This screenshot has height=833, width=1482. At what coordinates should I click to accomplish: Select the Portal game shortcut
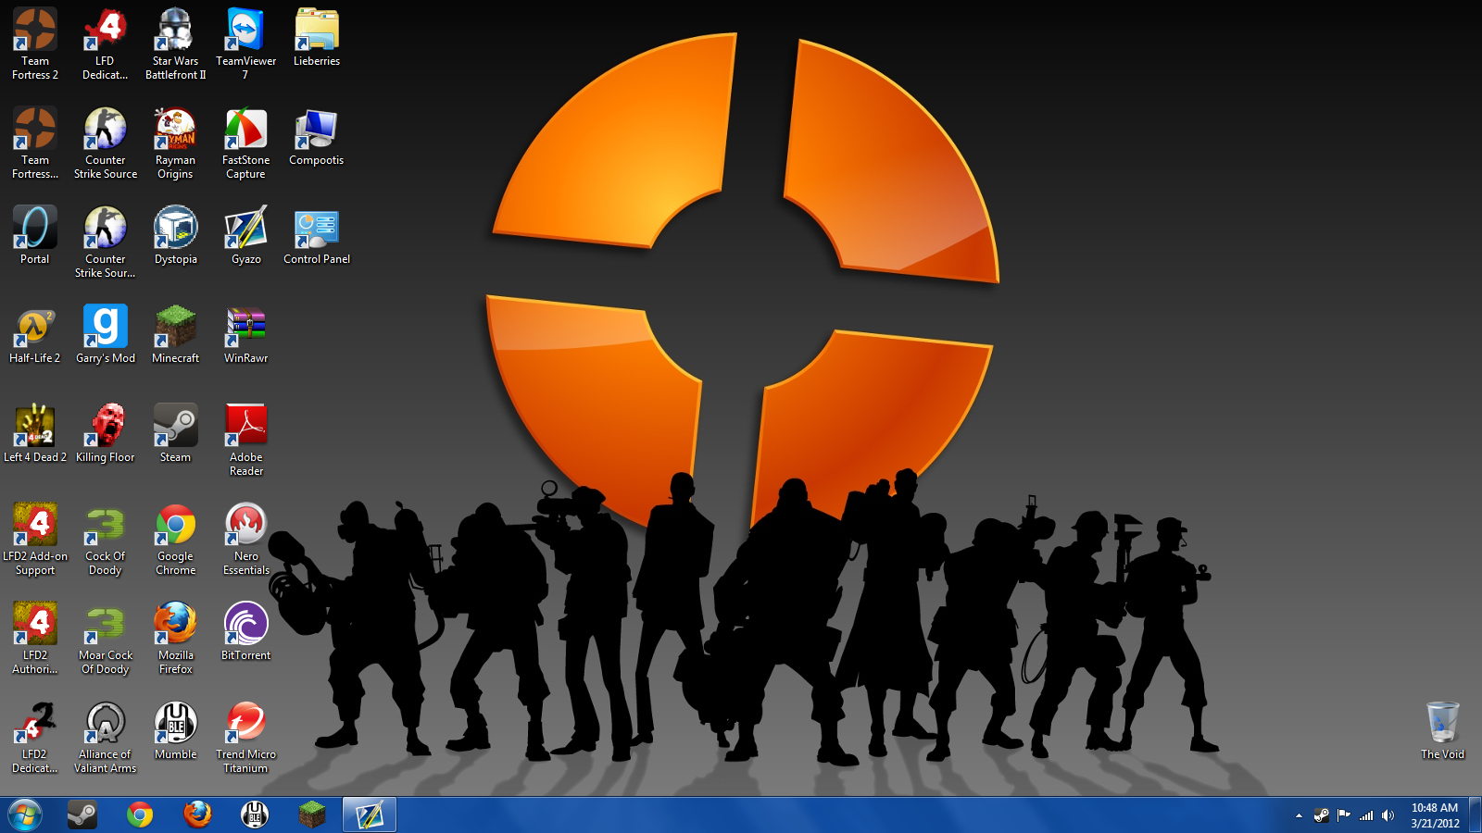click(x=35, y=235)
